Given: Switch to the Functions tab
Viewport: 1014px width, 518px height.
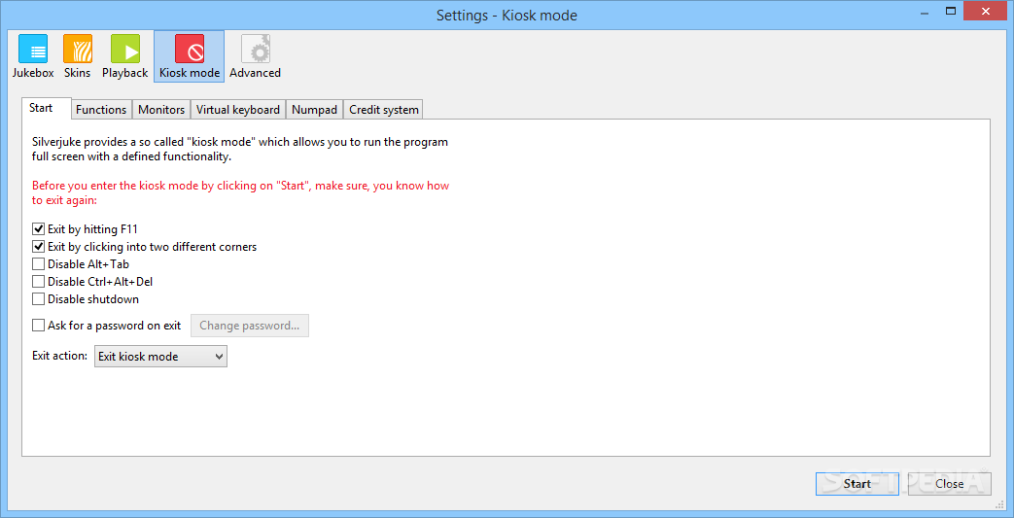Looking at the screenshot, I should coord(101,110).
